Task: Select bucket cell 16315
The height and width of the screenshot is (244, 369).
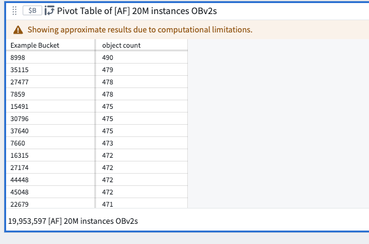Action: pos(50,155)
